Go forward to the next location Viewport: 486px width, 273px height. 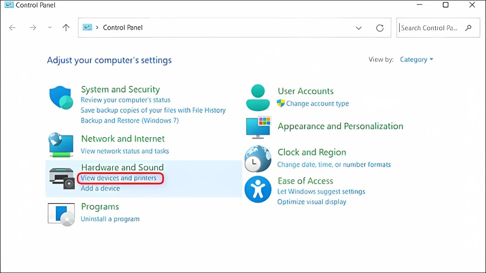pos(33,28)
